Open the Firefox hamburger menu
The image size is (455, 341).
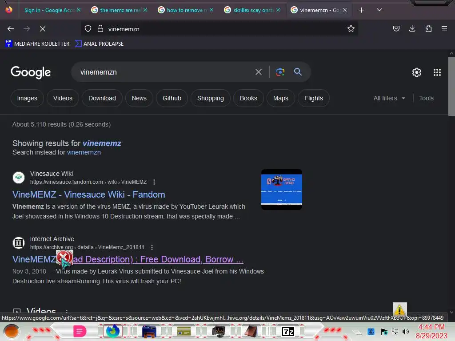coord(444,28)
